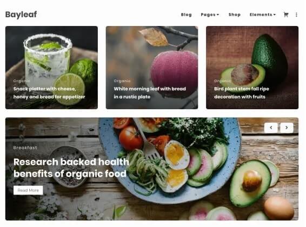Image resolution: width=306 pixels, height=227 pixels.
Task: Open the shopping cart icon
Action: coord(286,15)
